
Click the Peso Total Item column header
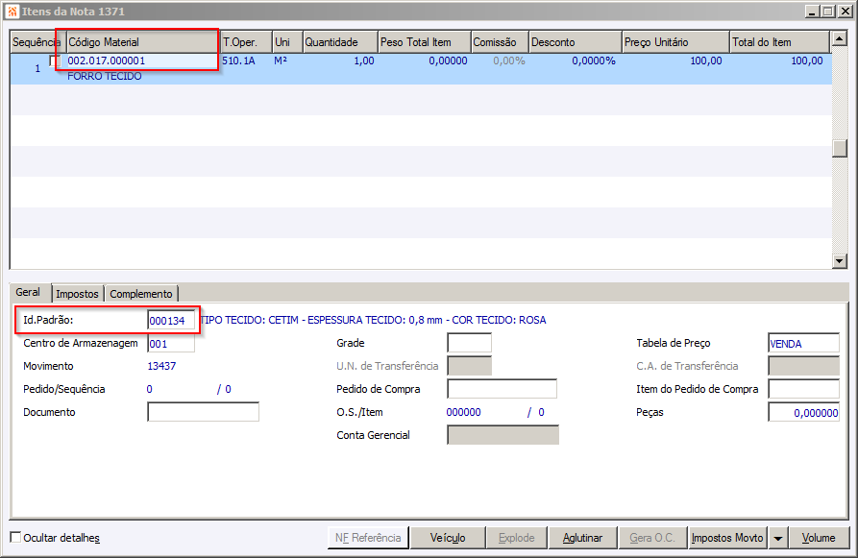[424, 42]
